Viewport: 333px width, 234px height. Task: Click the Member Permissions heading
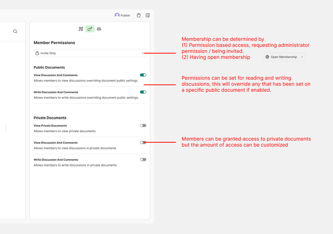pyautogui.click(x=54, y=42)
